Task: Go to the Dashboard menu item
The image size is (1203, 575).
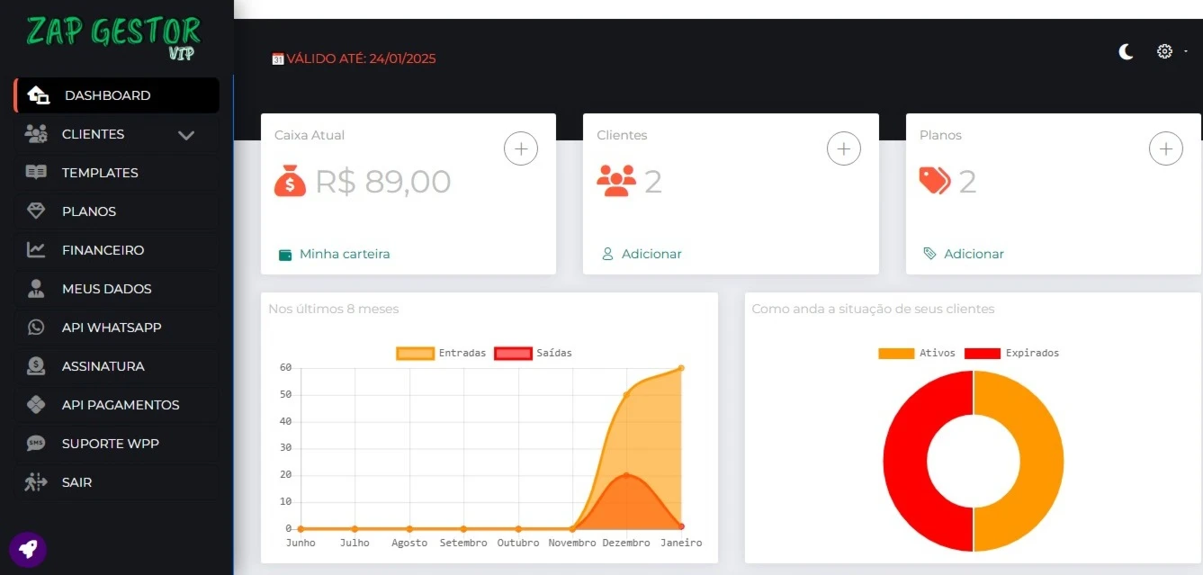Action: coord(116,95)
